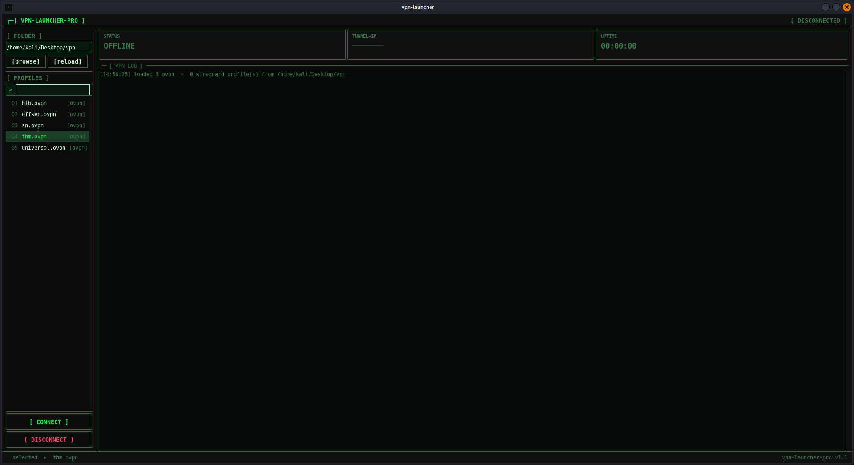Reload the VPN profiles list
Screen dimensions: 854x465
click(68, 61)
